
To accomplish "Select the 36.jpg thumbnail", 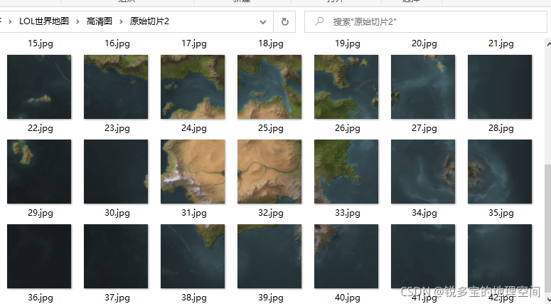I will [x=39, y=256].
